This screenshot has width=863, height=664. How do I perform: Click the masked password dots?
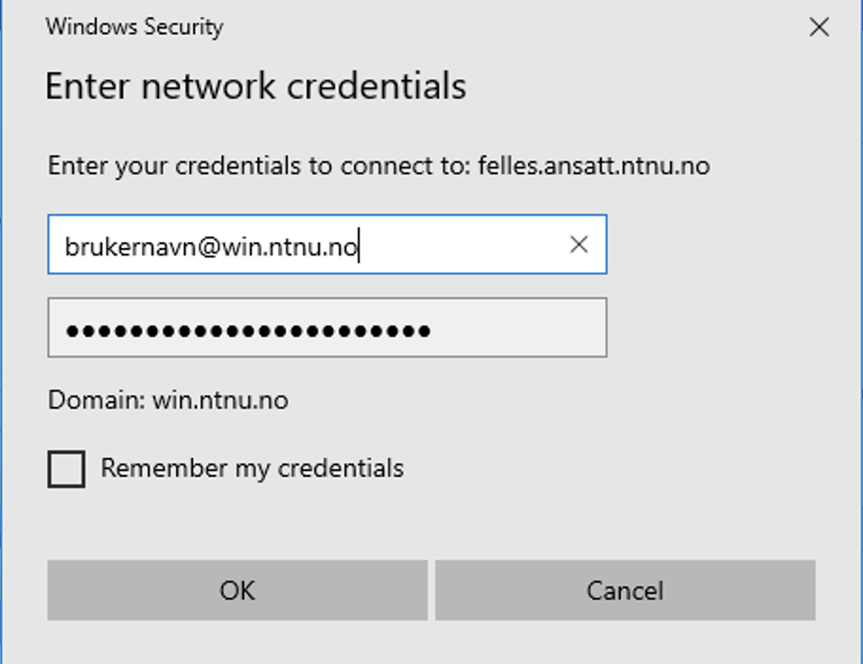coord(248,331)
